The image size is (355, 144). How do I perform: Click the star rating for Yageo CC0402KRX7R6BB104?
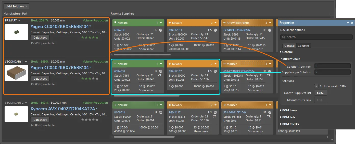point(90,79)
